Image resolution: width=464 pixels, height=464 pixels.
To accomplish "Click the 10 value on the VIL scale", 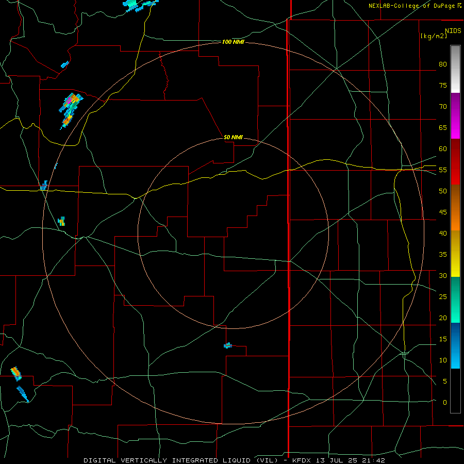I will (x=443, y=360).
